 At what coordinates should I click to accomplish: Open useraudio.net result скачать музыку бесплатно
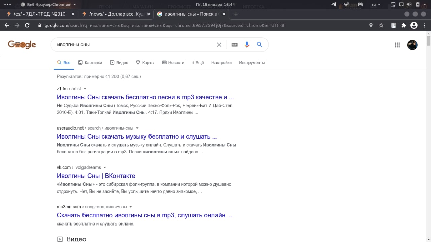(x=137, y=137)
